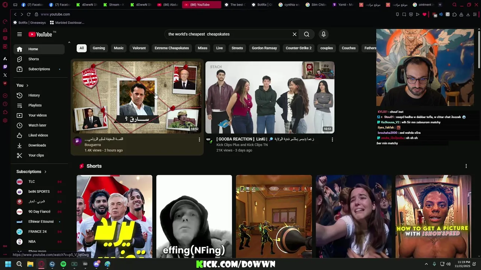The height and width of the screenshot is (270, 481).
Task: Open the 90 Day Fiancé subscription
Action: point(39,211)
